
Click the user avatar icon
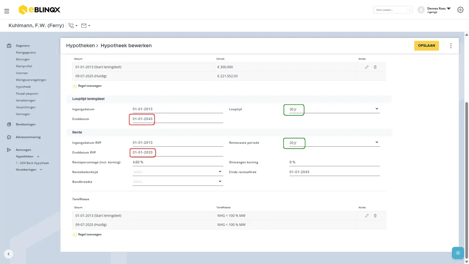click(x=421, y=10)
